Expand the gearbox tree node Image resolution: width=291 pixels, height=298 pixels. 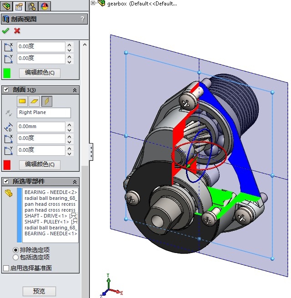click(x=93, y=3)
